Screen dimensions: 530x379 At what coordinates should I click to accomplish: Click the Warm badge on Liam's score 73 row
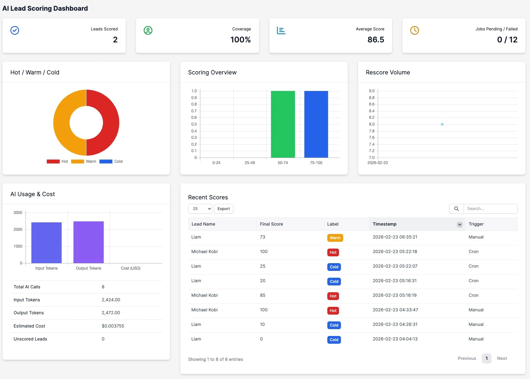click(335, 238)
